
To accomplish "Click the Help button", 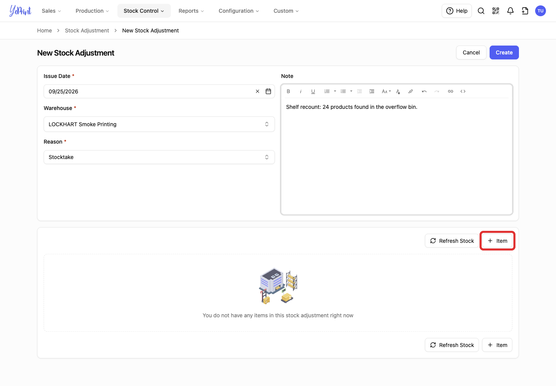I will pos(457,11).
